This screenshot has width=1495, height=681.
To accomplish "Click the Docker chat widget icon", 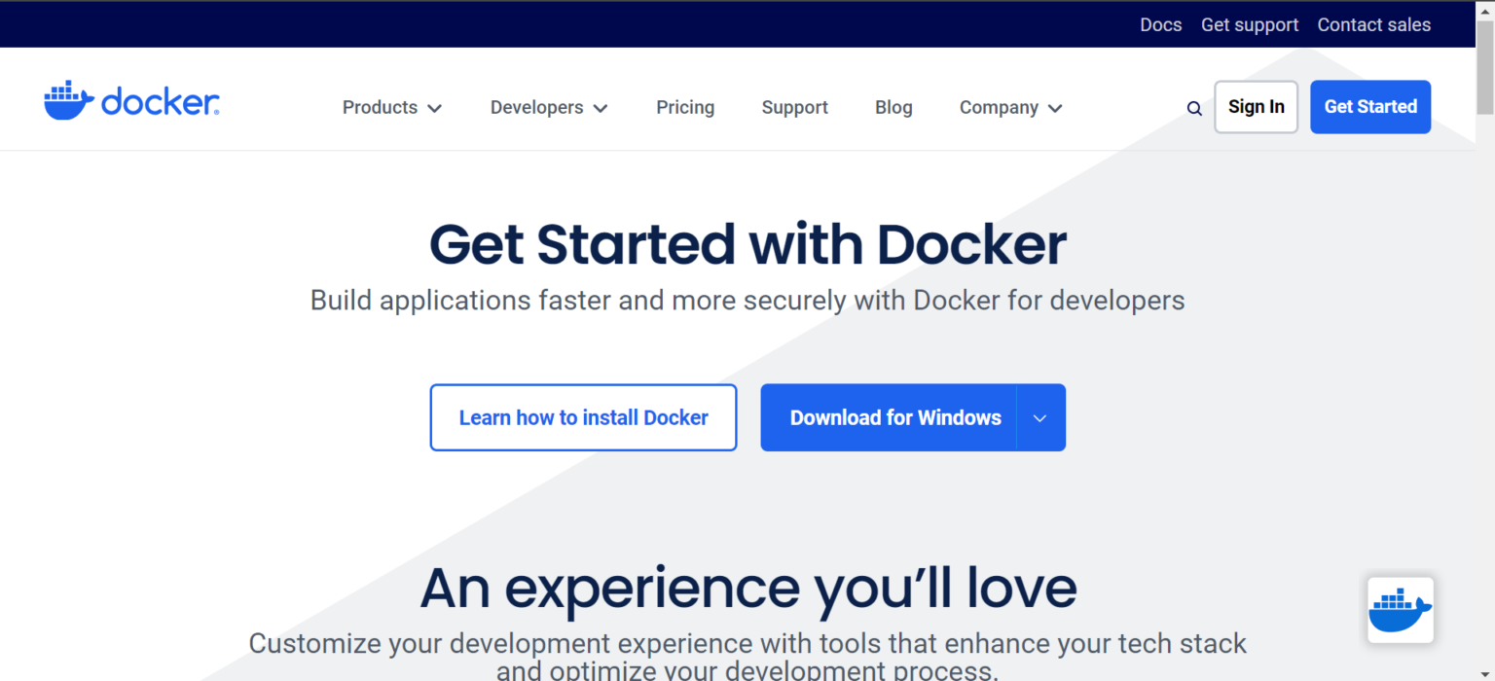I will click(1400, 609).
